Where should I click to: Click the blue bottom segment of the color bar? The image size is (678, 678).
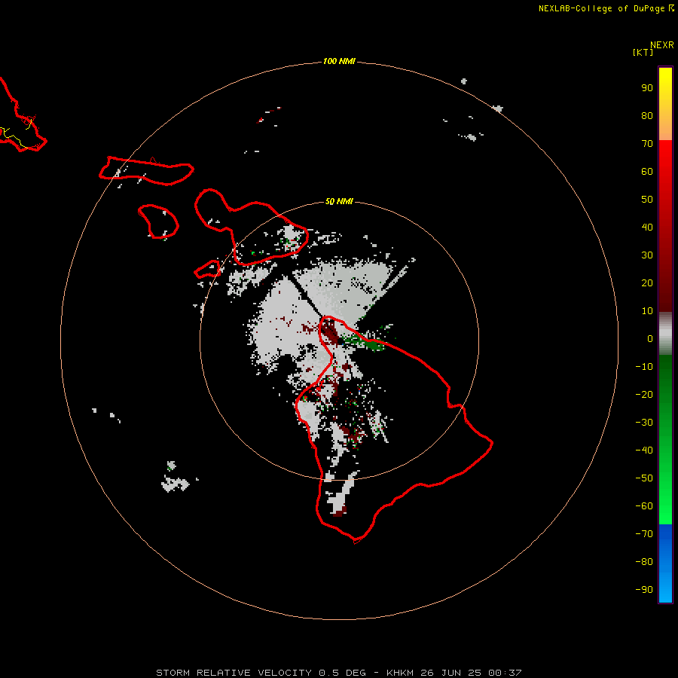pyautogui.click(x=665, y=563)
